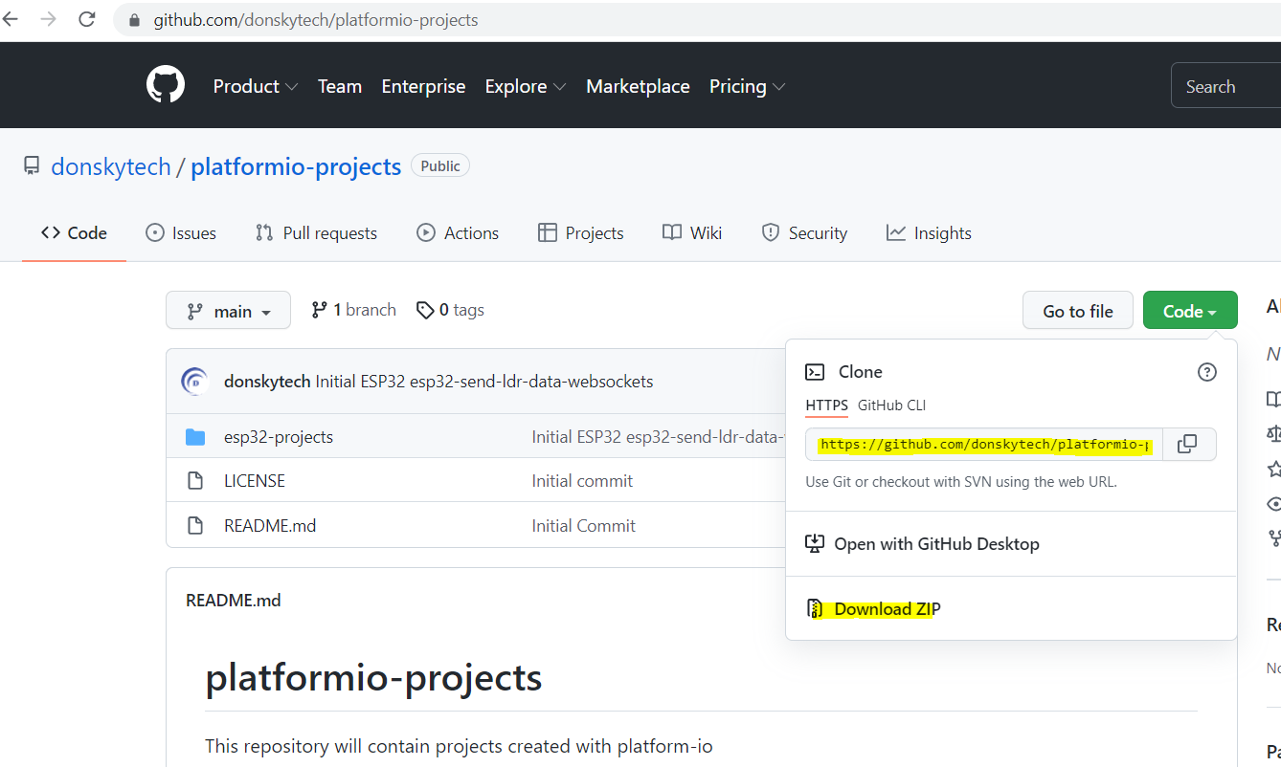Screen dimensions: 1281x767
Task: Click the Search field in the GitHub header
Action: [x=1226, y=86]
